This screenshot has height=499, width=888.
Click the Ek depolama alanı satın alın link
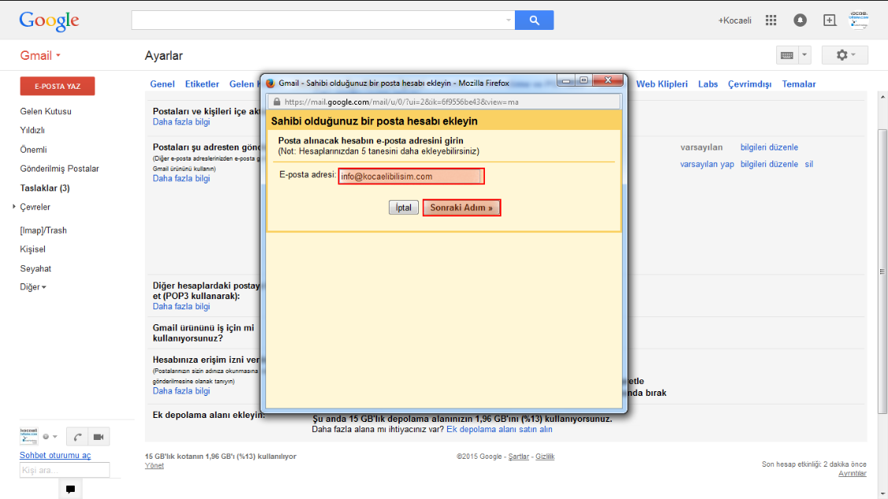pos(499,429)
